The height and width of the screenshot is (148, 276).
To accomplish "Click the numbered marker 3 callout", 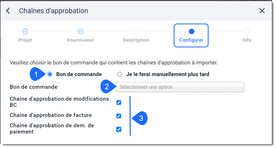I will [140, 118].
